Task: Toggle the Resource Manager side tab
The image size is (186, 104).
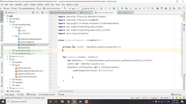Action: tap(2, 33)
